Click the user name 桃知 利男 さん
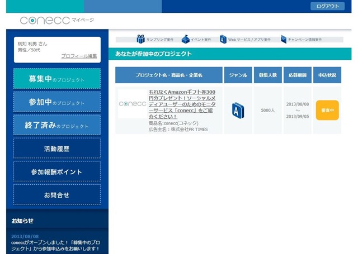 (x=32, y=44)
